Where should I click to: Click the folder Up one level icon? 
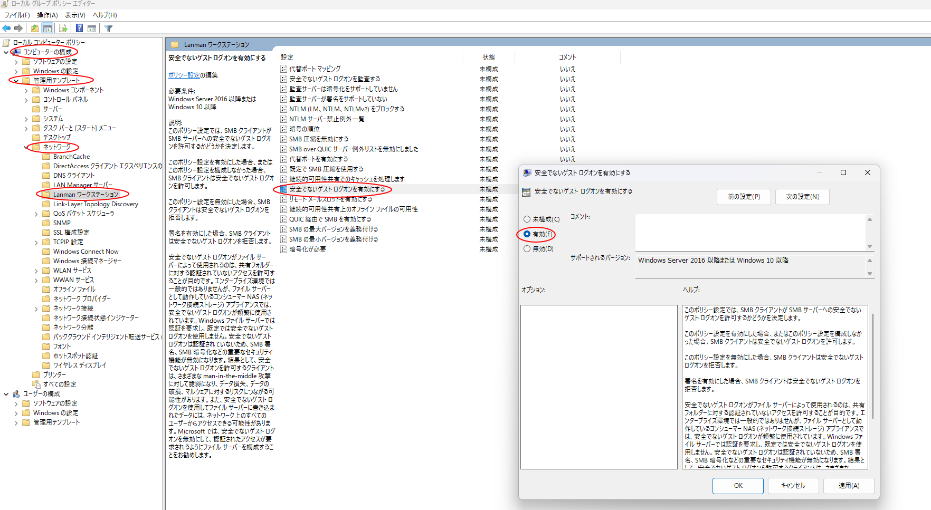pyautogui.click(x=35, y=28)
